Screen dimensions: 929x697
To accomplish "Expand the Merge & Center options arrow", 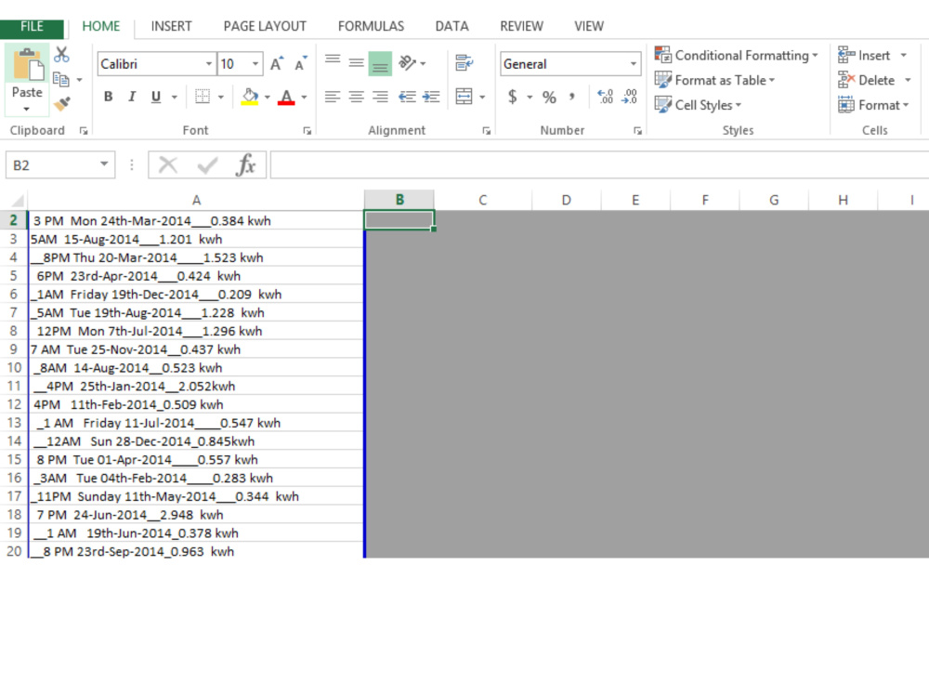I will (482, 98).
